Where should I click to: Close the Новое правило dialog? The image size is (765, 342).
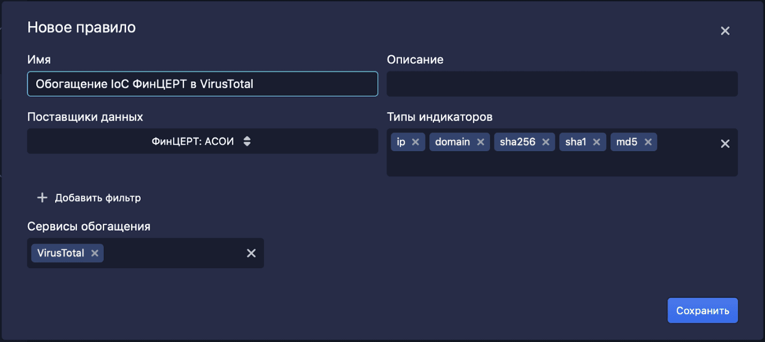pos(725,31)
